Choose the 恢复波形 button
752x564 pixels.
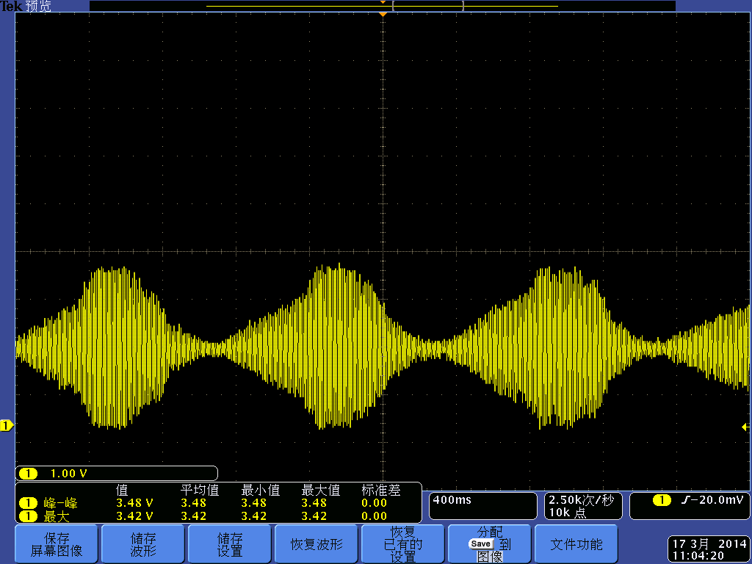pos(317,544)
